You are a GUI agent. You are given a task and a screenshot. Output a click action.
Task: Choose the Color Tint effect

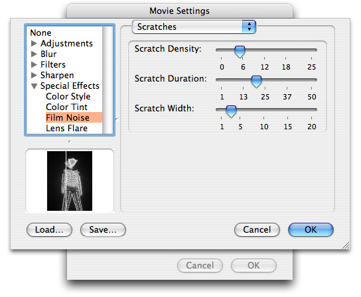click(66, 107)
